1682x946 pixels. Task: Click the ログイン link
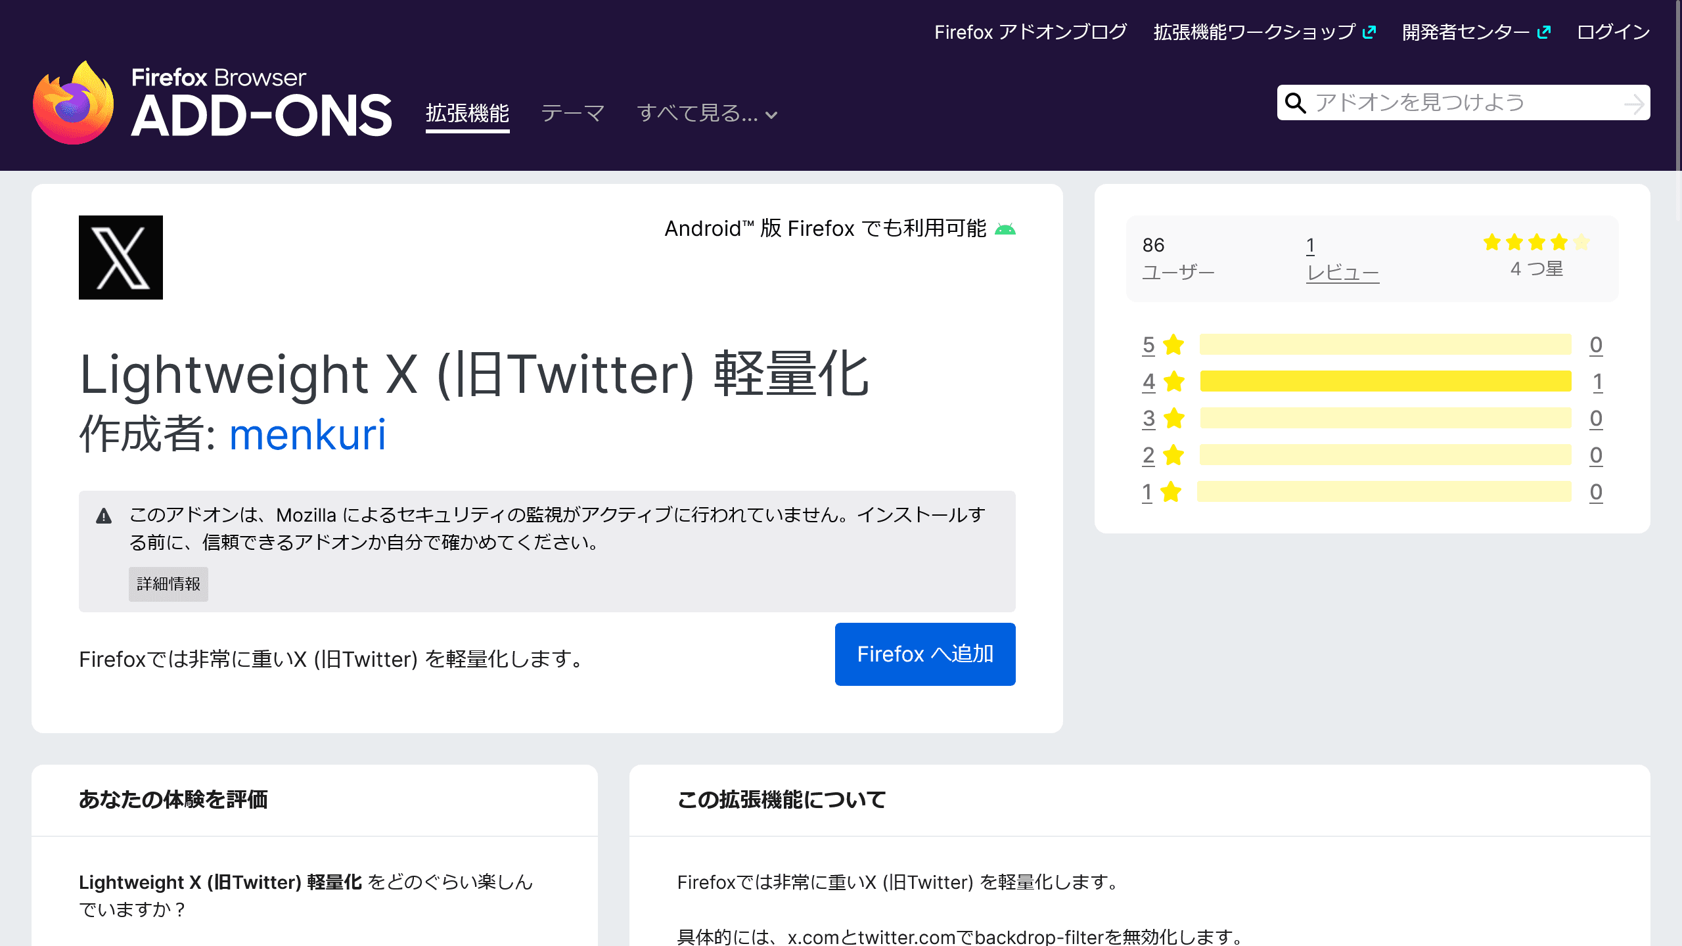coord(1614,32)
